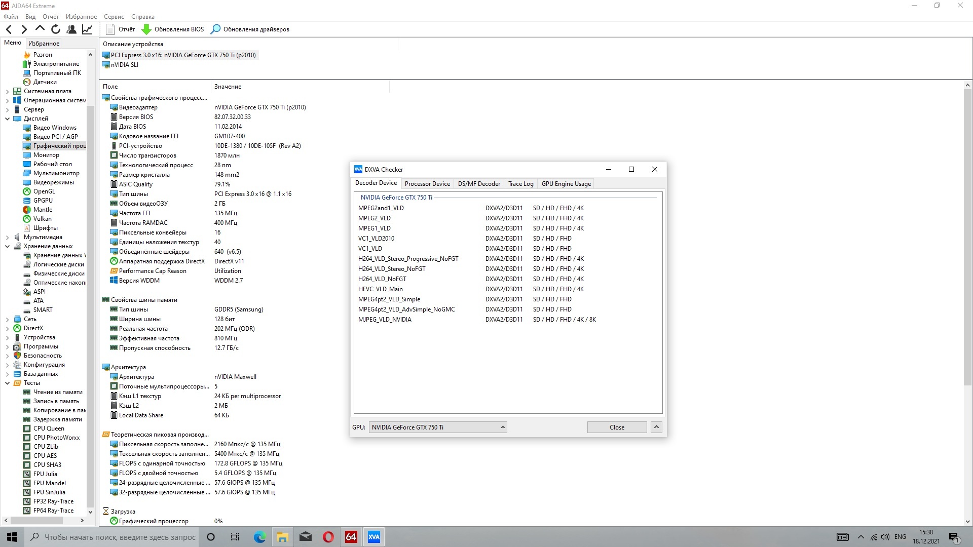This screenshot has width=973, height=547.
Task: Expand the DirectX tree node
Action: click(x=7, y=328)
